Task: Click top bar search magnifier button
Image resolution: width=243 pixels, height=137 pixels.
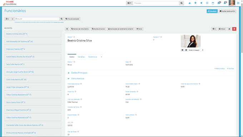Action: 181,3
